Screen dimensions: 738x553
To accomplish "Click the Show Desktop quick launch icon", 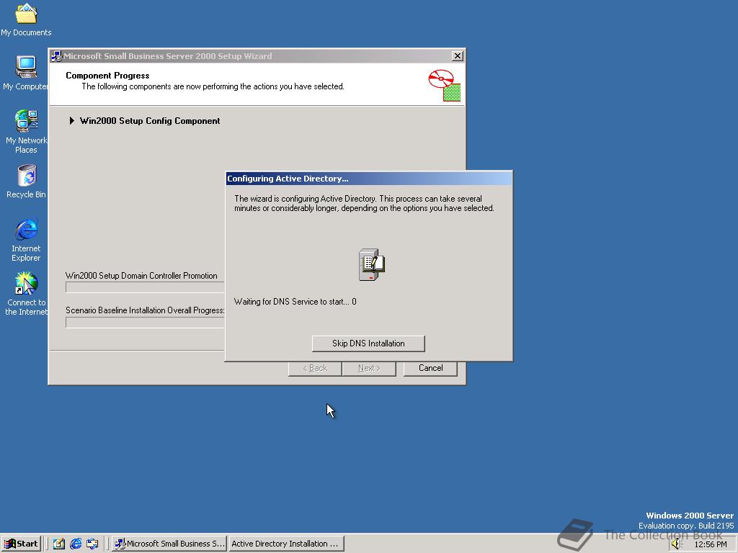I will (x=59, y=544).
